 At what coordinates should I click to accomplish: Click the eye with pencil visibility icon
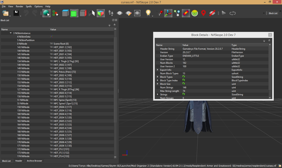coord(129,13)
